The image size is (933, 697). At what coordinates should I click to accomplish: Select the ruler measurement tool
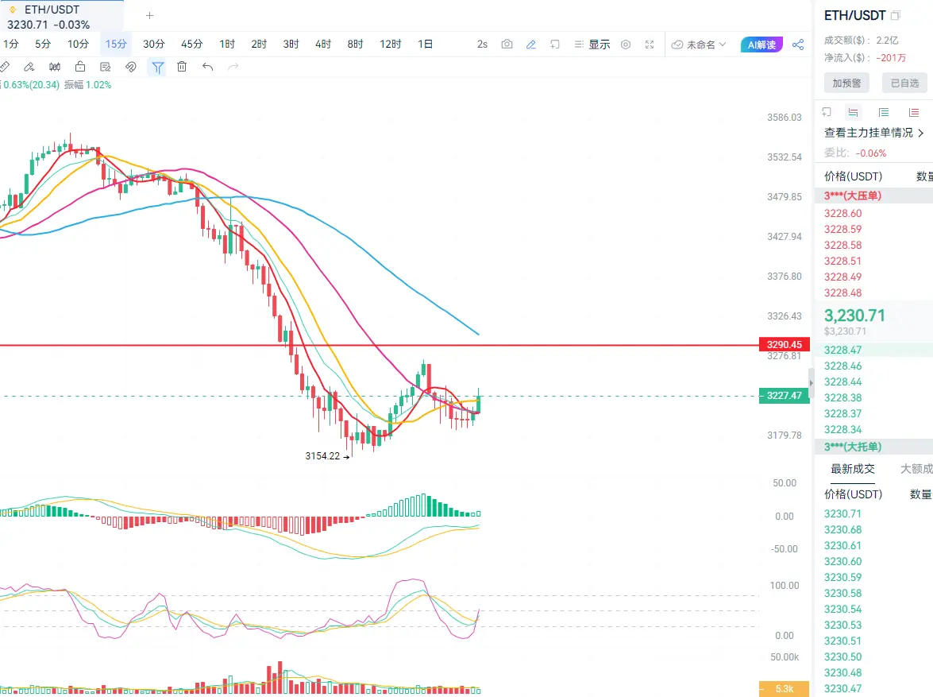tap(5, 67)
